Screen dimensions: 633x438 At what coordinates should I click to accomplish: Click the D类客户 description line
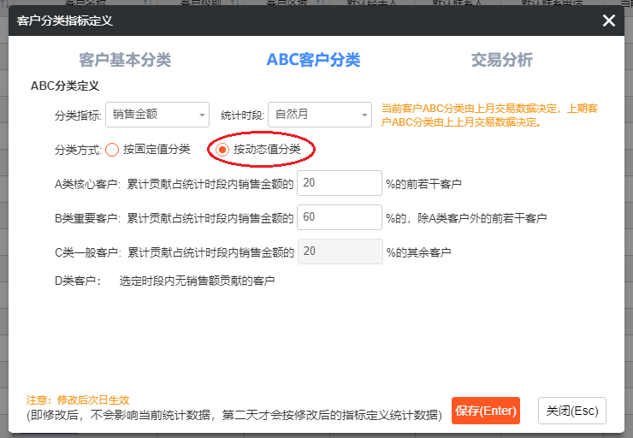point(165,281)
